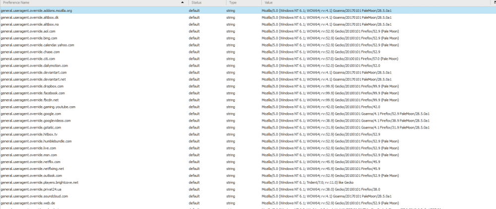Select the gaming.youtube.com override preference

(38, 107)
